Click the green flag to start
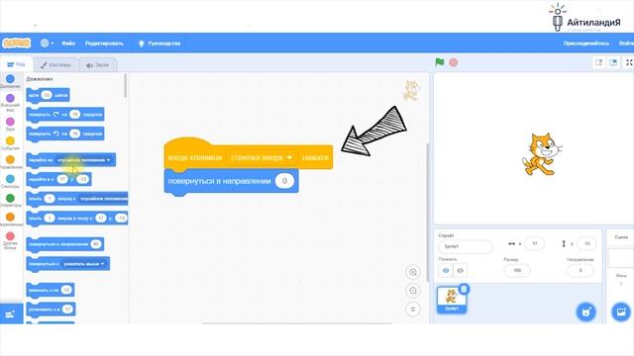634x356 pixels. [x=440, y=62]
